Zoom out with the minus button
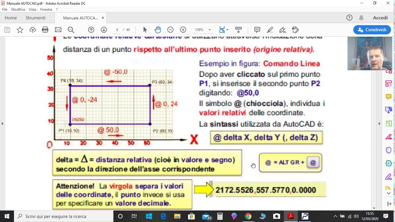The image size is (395, 222). pyautogui.click(x=170, y=30)
